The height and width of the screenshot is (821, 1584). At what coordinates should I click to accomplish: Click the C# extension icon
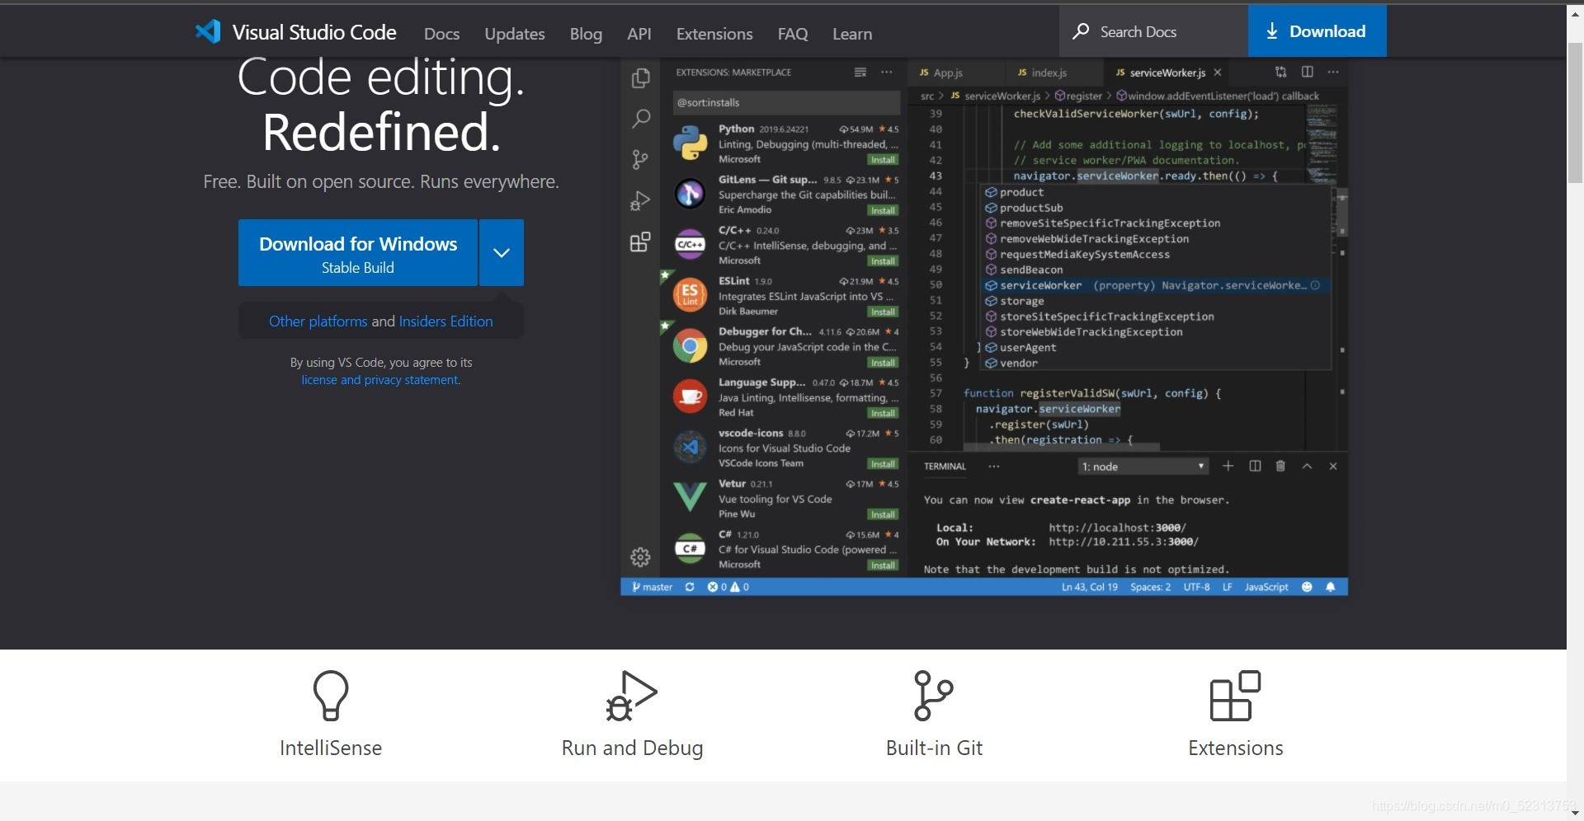point(690,548)
